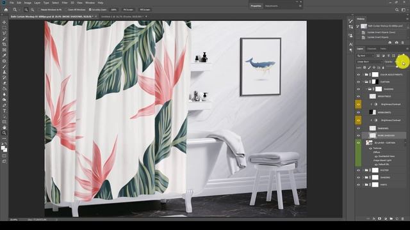Hide the CURTAIN group layer

[x=359, y=82]
